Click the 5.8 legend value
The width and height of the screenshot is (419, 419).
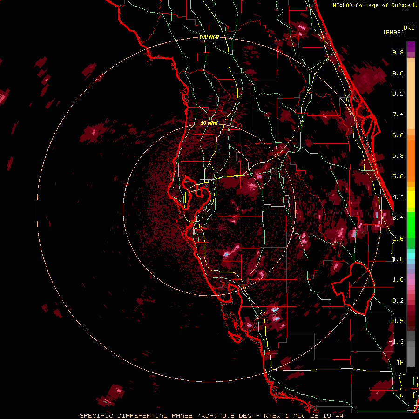398,156
